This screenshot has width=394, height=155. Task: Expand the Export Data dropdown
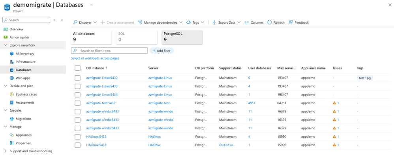pos(227,22)
